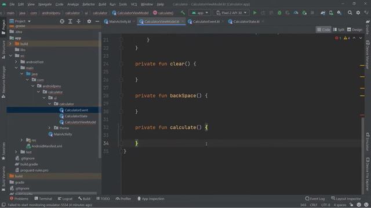Expand the test folder

coord(16,152)
